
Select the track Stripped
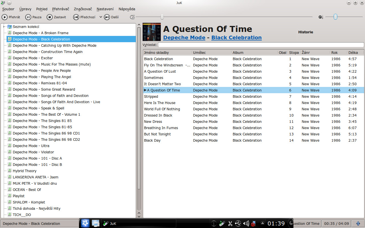(x=254, y=97)
